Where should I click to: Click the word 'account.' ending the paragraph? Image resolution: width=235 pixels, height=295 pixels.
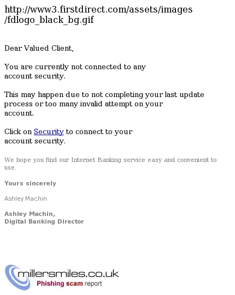click(19, 113)
